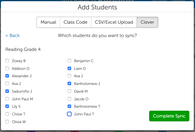This screenshot has width=195, height=132.
Task: Select the Class Code tab
Action: (x=75, y=22)
